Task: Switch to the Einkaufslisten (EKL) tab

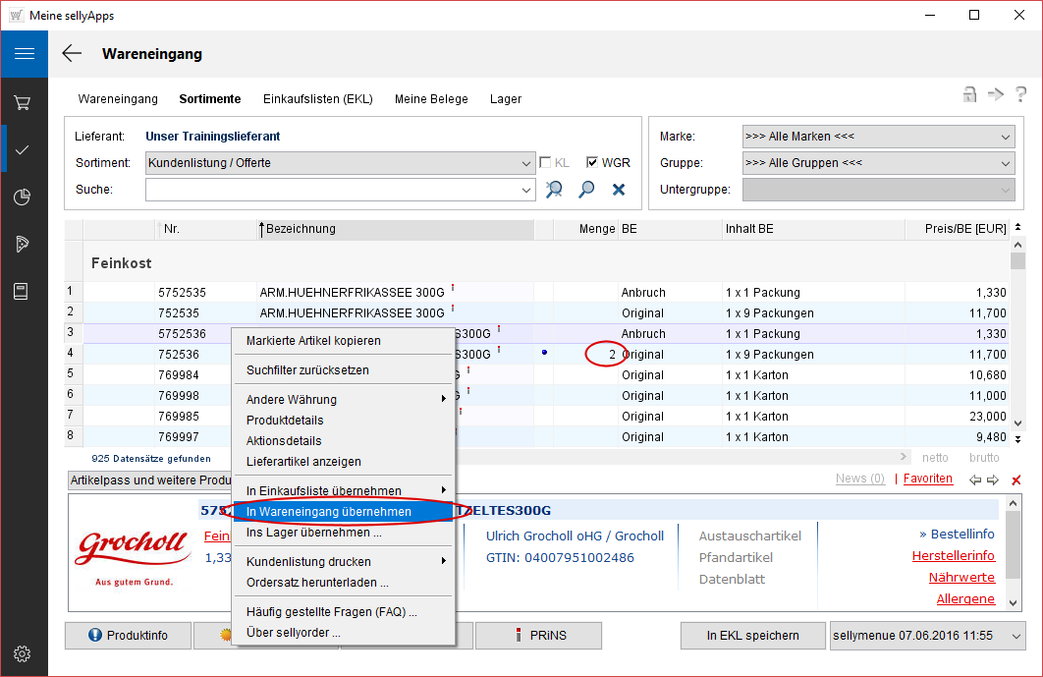Action: pos(317,99)
